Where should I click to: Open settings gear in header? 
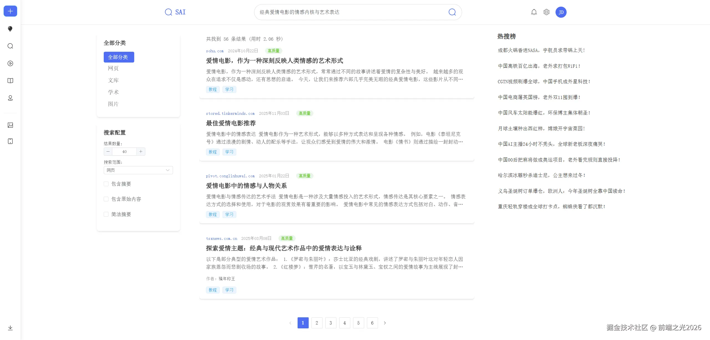(546, 12)
